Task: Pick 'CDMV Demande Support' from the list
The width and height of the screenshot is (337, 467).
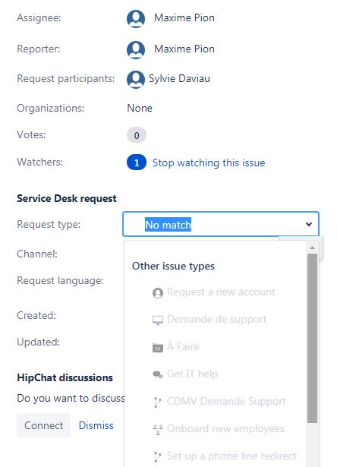Action: tap(226, 401)
